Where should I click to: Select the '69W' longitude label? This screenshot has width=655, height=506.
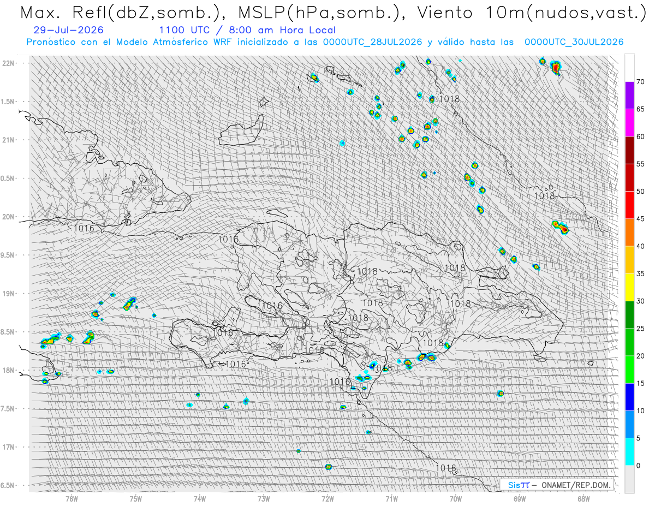(520, 498)
